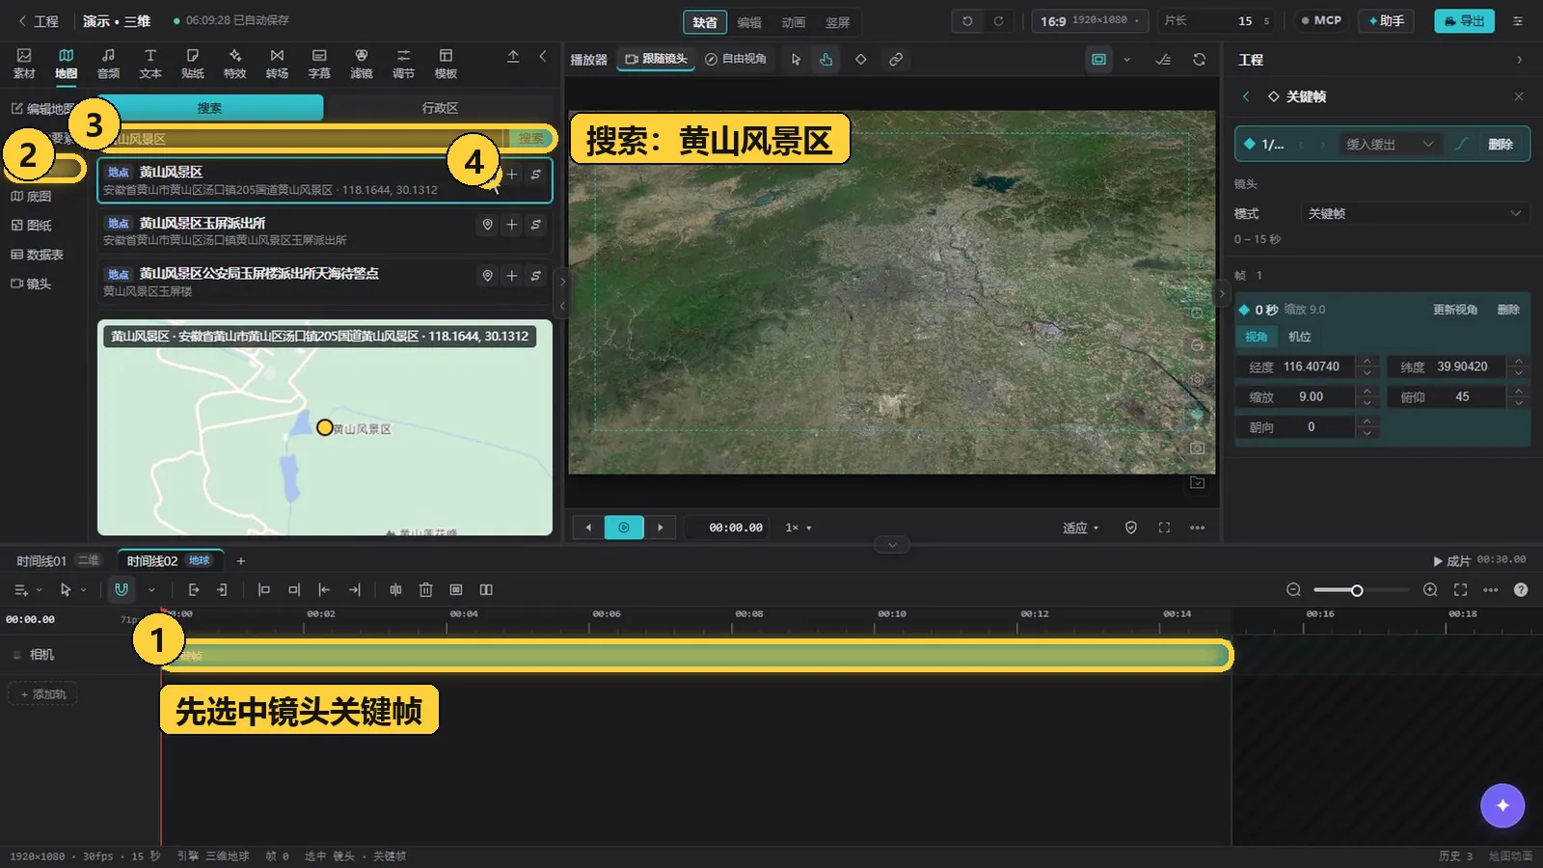1543x868 pixels.
Task: Click the play/pause button in player
Action: point(624,528)
